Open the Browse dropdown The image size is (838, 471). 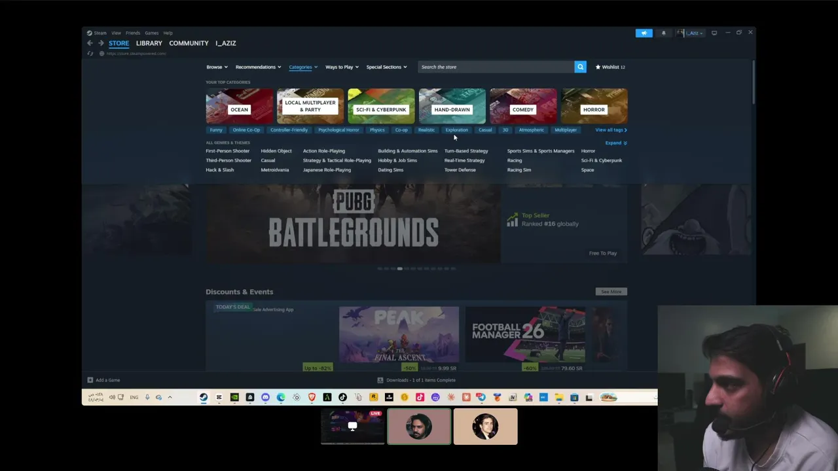click(x=217, y=67)
